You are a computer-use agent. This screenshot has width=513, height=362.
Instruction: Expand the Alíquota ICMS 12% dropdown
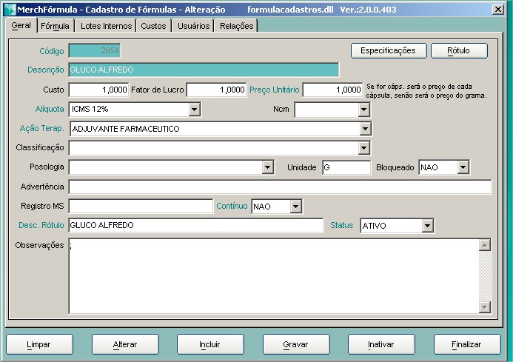[x=194, y=110]
